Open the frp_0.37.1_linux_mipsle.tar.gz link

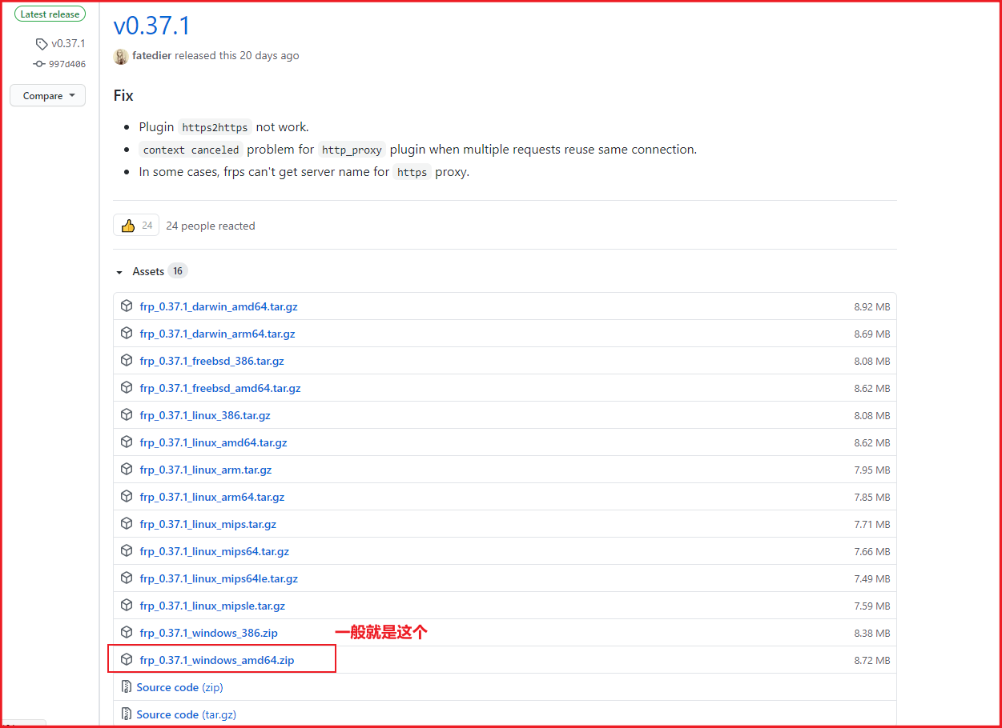pyautogui.click(x=212, y=606)
